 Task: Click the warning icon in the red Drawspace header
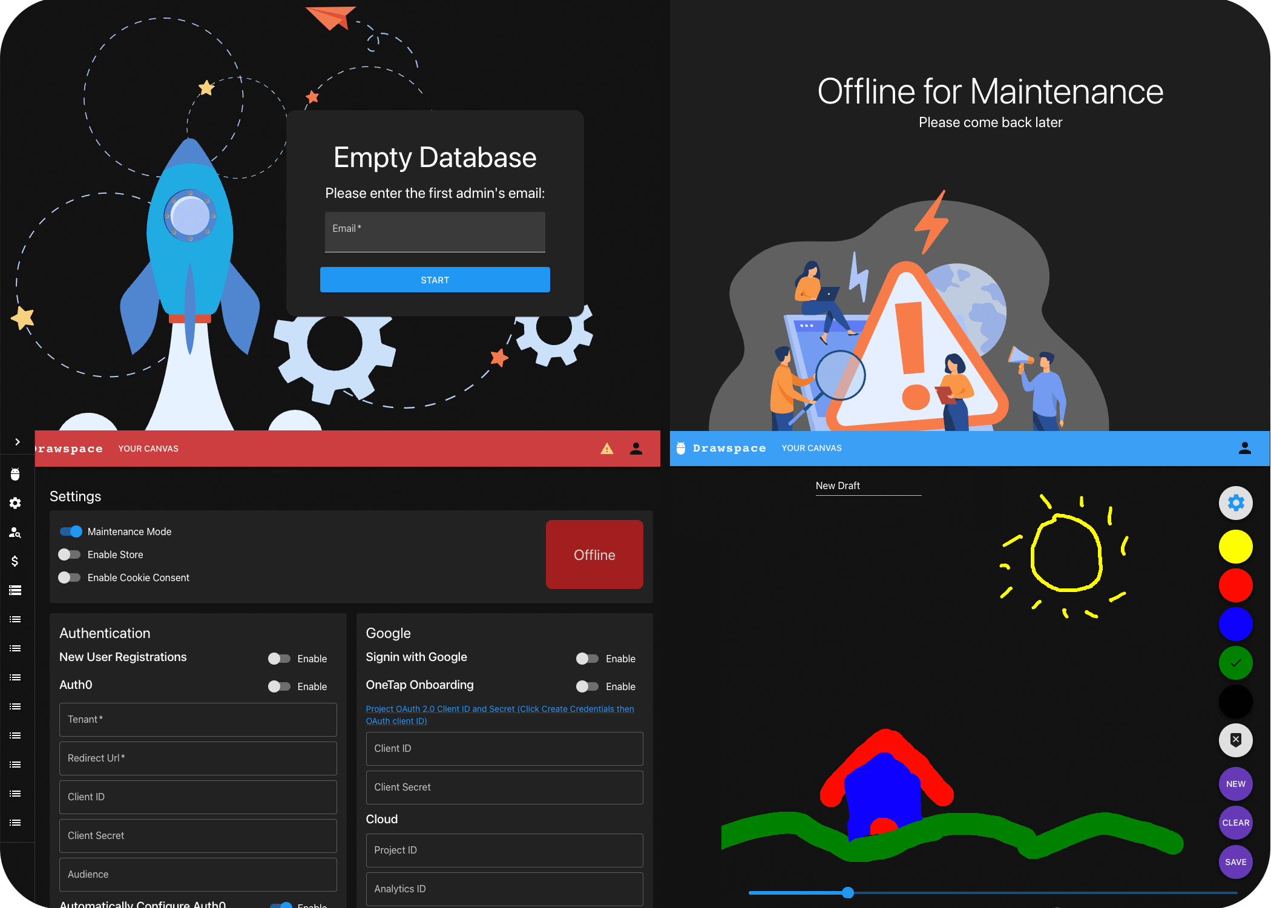(x=607, y=448)
